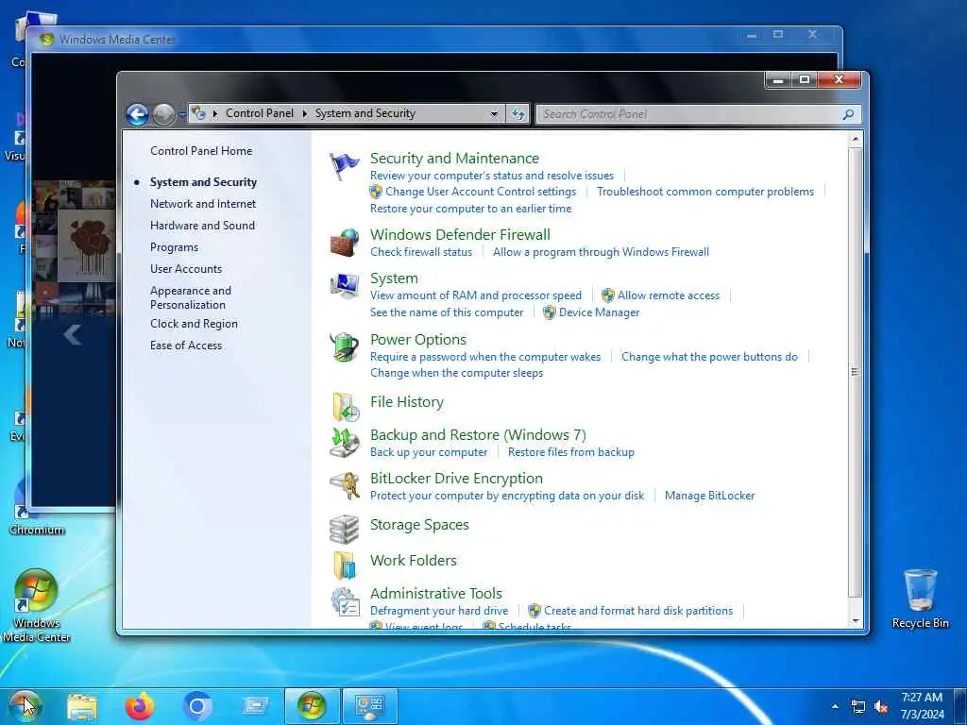Click Restore files from backup link
Viewport: 967px width, 725px height.
click(571, 452)
